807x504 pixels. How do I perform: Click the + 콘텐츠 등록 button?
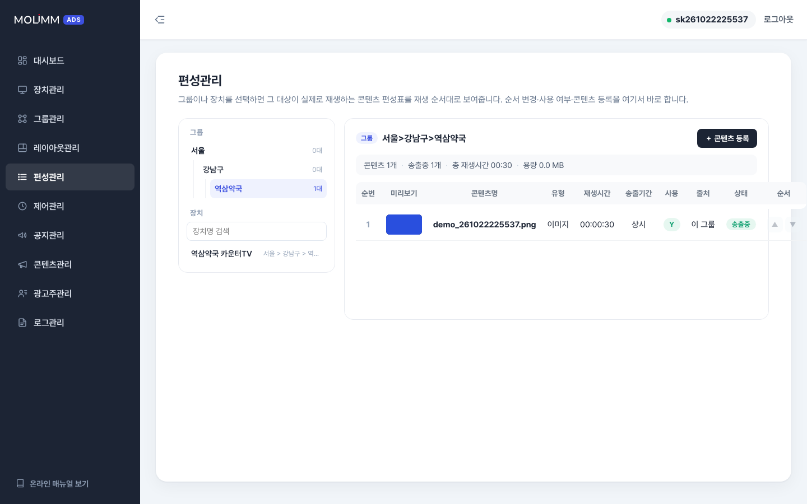(x=727, y=138)
